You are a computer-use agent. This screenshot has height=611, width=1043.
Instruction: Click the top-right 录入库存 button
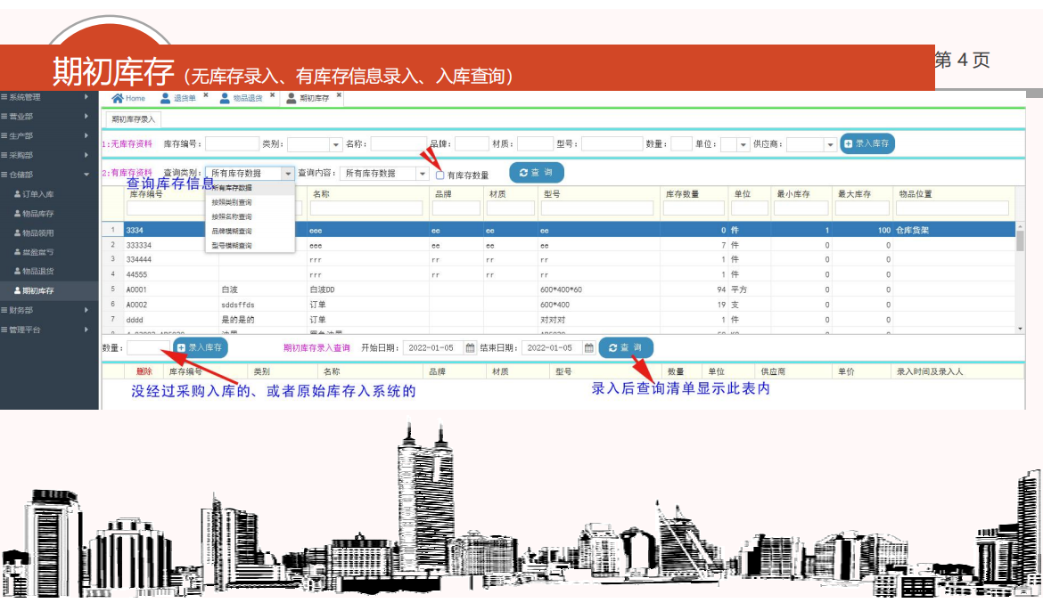coord(867,143)
